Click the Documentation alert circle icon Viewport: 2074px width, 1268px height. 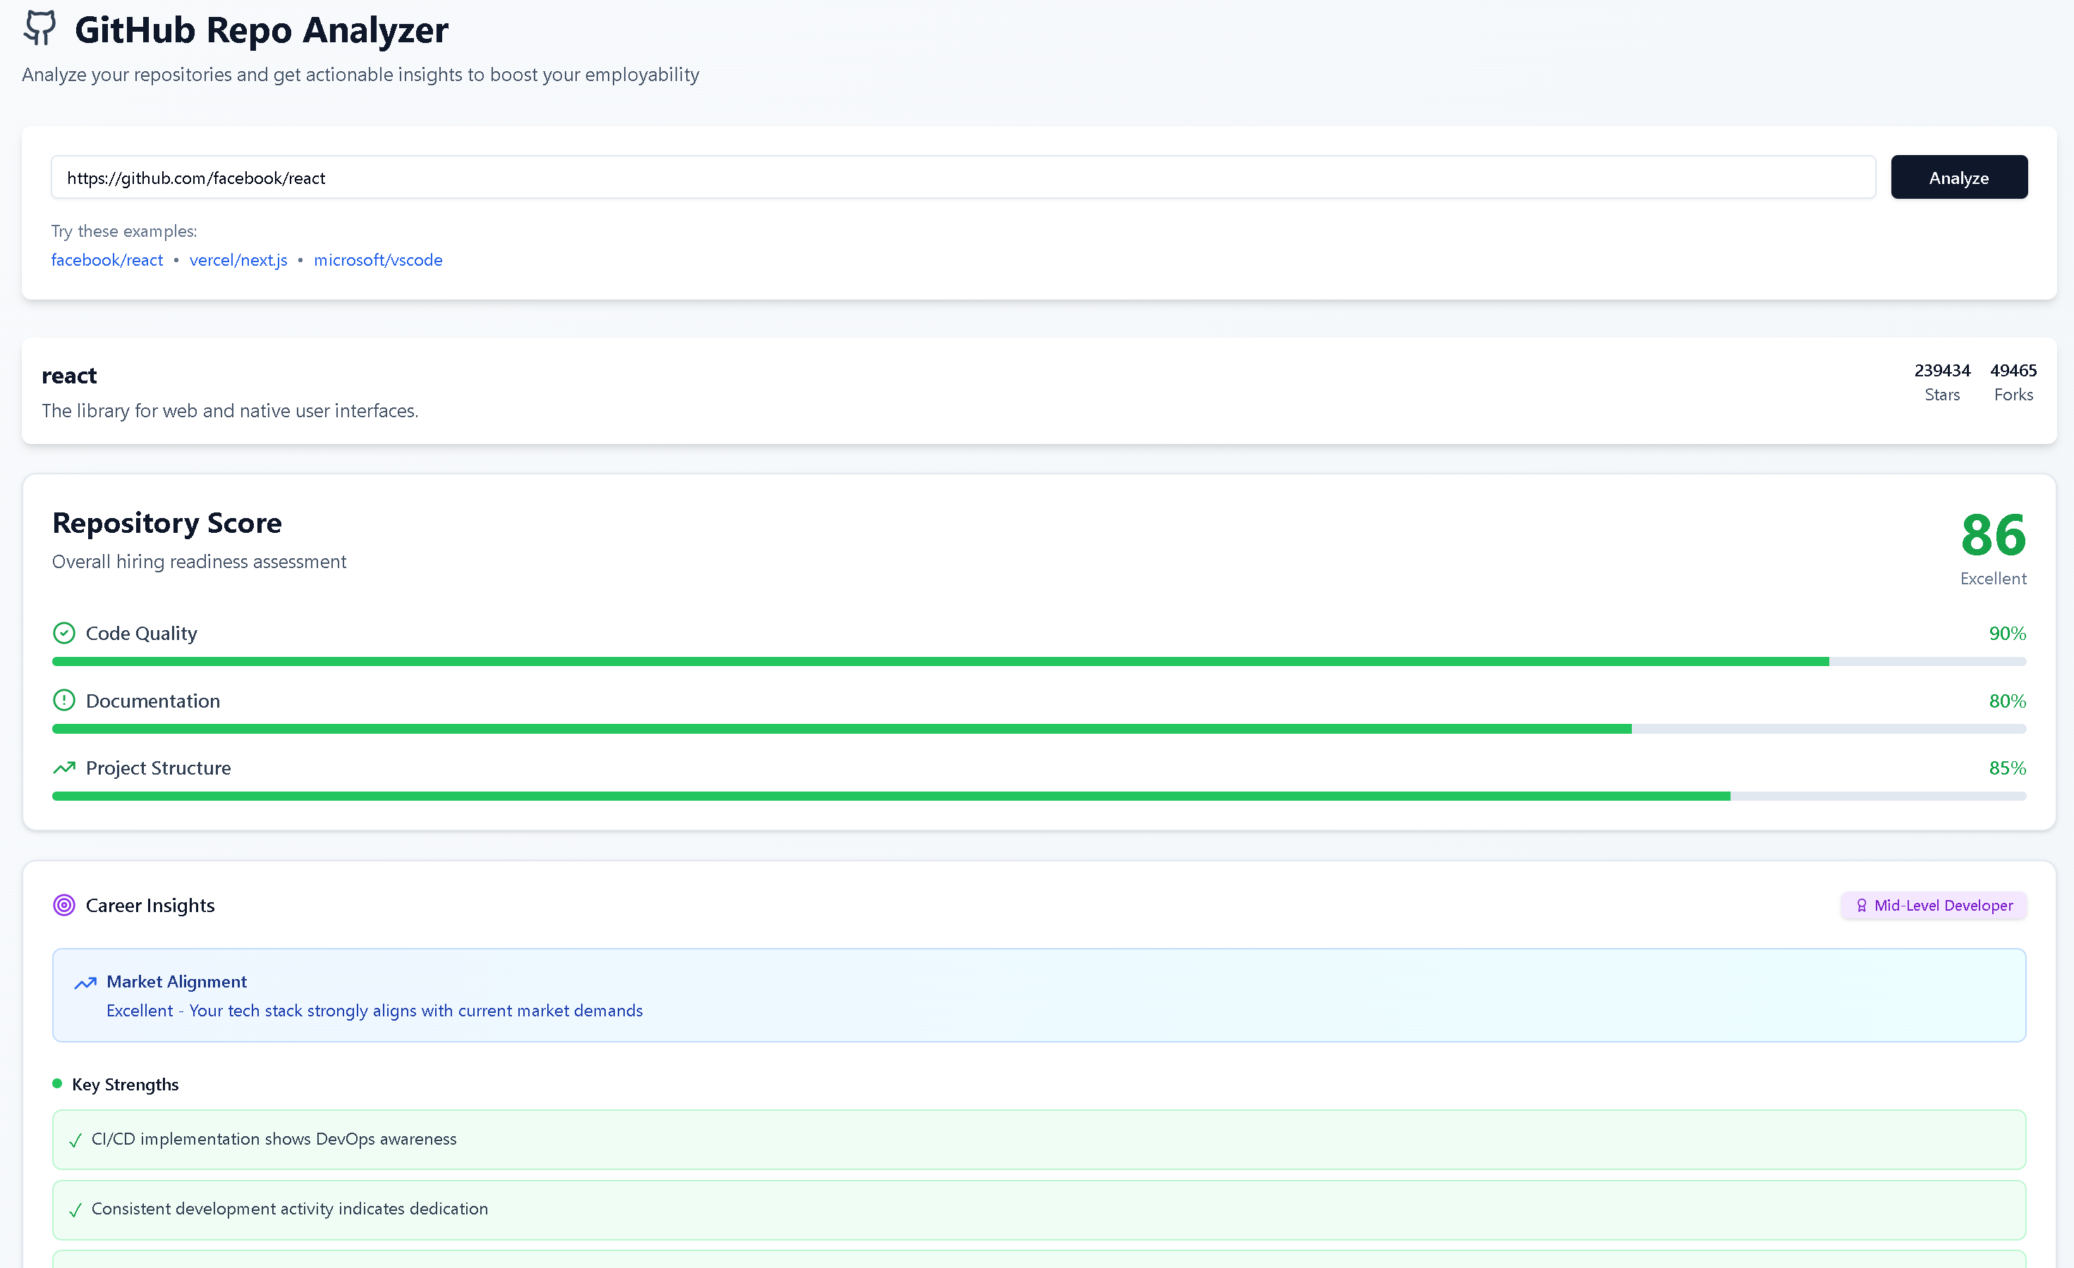tap(64, 700)
